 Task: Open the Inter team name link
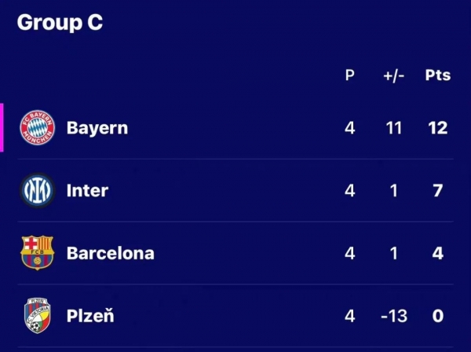[87, 191]
